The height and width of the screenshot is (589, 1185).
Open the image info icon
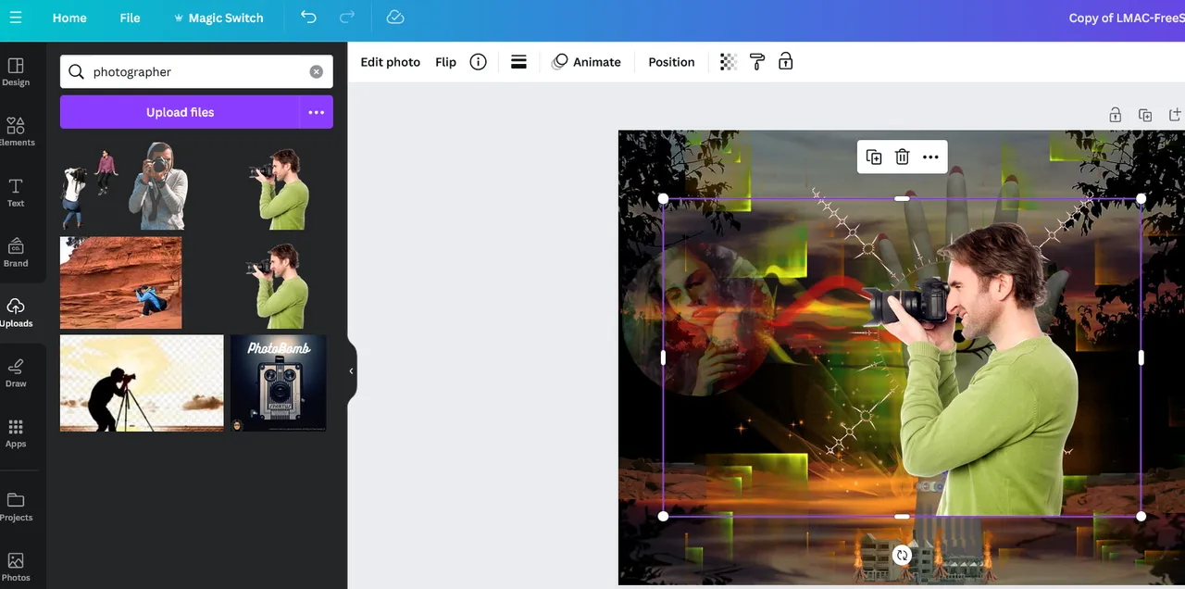[478, 62]
